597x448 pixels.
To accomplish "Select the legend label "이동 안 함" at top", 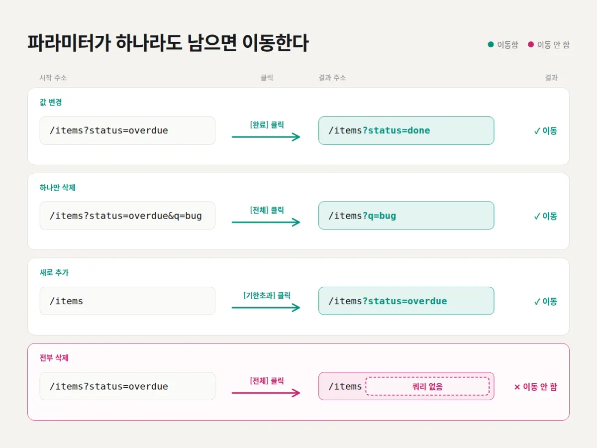I will [x=553, y=45].
